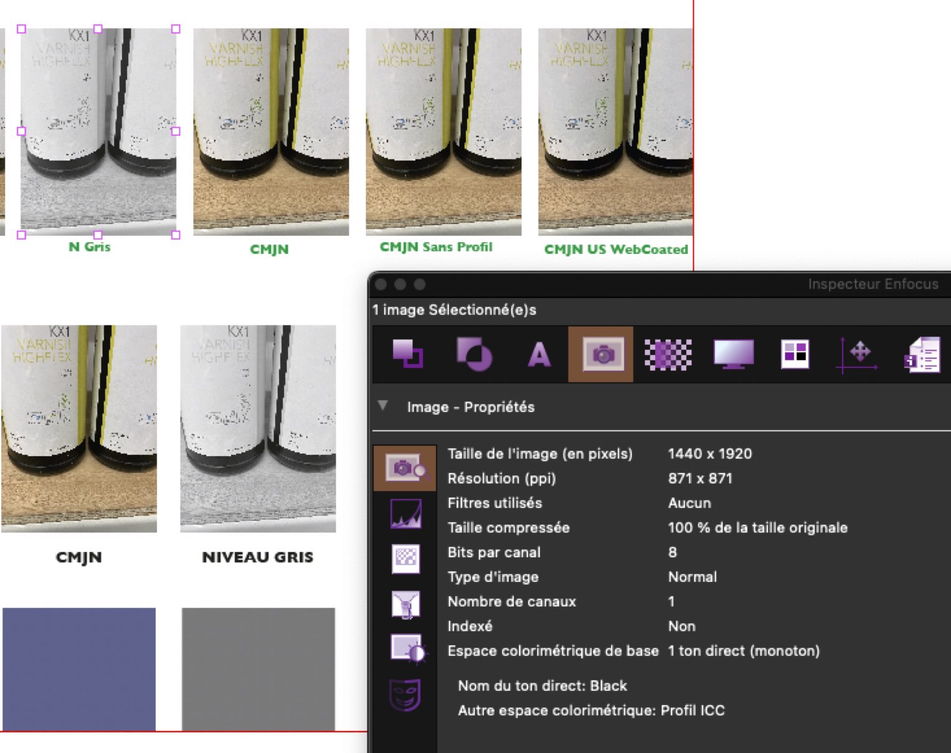Click the green CMJN Sans Profil caption

[436, 247]
